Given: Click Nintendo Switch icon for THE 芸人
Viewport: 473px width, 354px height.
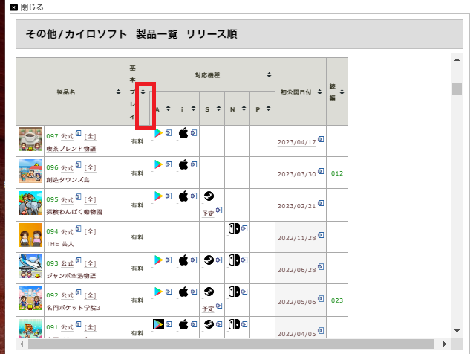Looking at the screenshot, I should (234, 228).
